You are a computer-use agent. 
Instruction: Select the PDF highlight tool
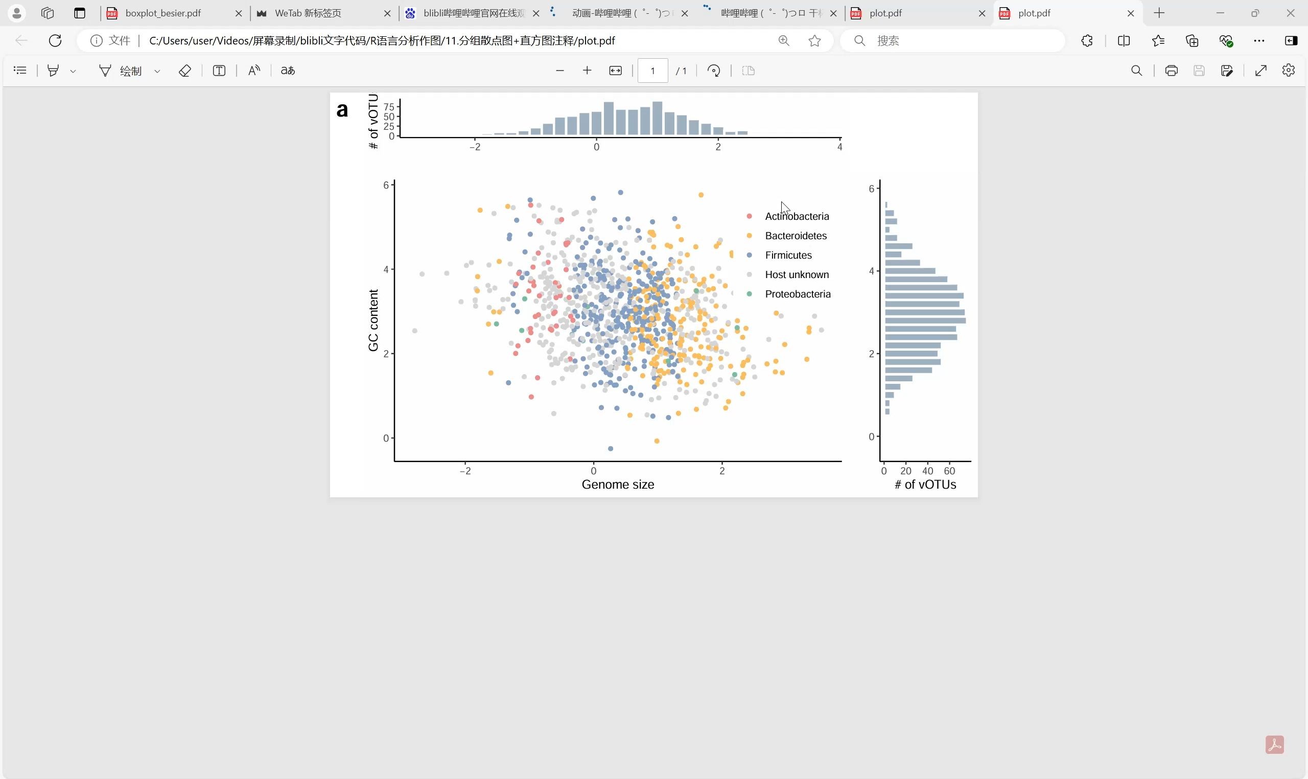(x=53, y=71)
